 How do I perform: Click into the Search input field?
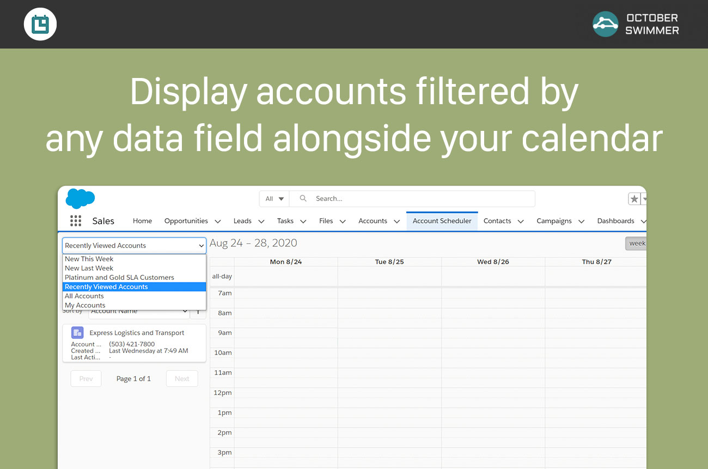pos(419,199)
